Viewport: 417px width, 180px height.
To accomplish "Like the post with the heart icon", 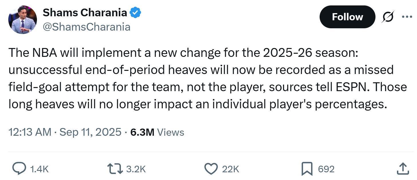I will pos(211,169).
